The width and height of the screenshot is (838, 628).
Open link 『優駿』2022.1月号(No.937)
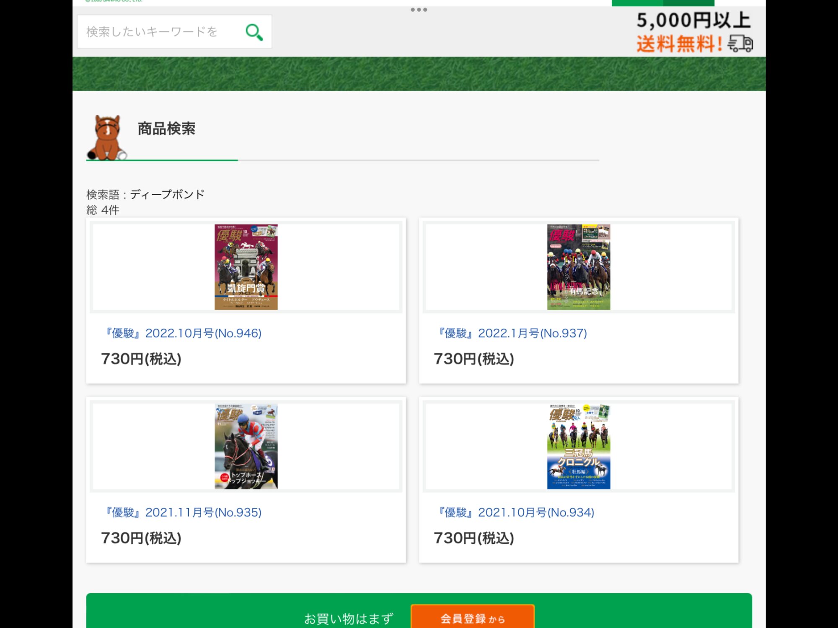click(511, 333)
